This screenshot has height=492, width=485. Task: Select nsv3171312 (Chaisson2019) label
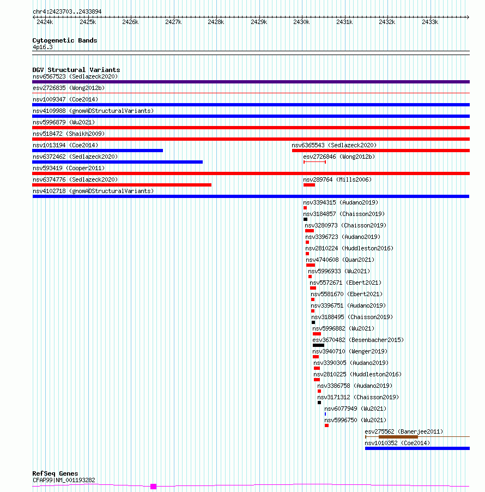click(358, 397)
